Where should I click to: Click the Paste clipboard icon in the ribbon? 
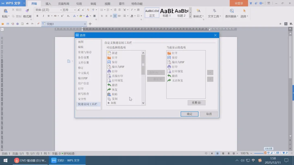pyautogui.click(x=6, y=11)
